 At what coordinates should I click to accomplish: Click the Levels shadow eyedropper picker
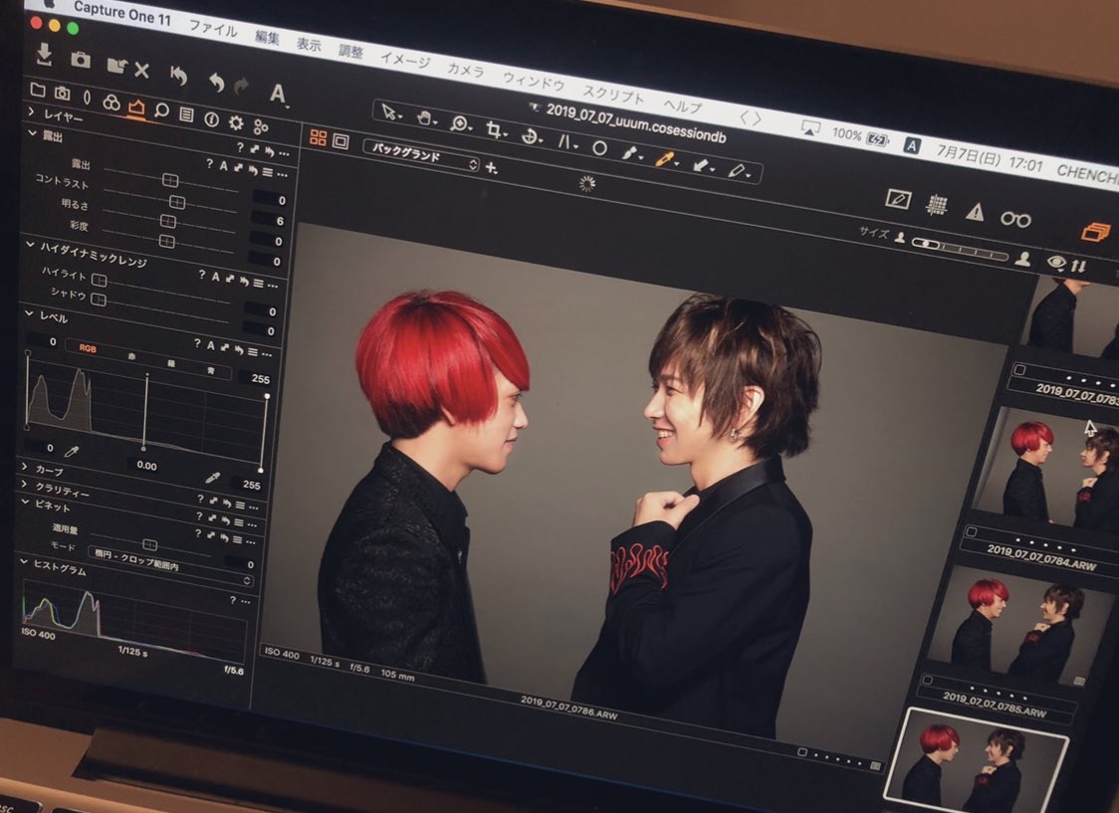[x=72, y=451]
